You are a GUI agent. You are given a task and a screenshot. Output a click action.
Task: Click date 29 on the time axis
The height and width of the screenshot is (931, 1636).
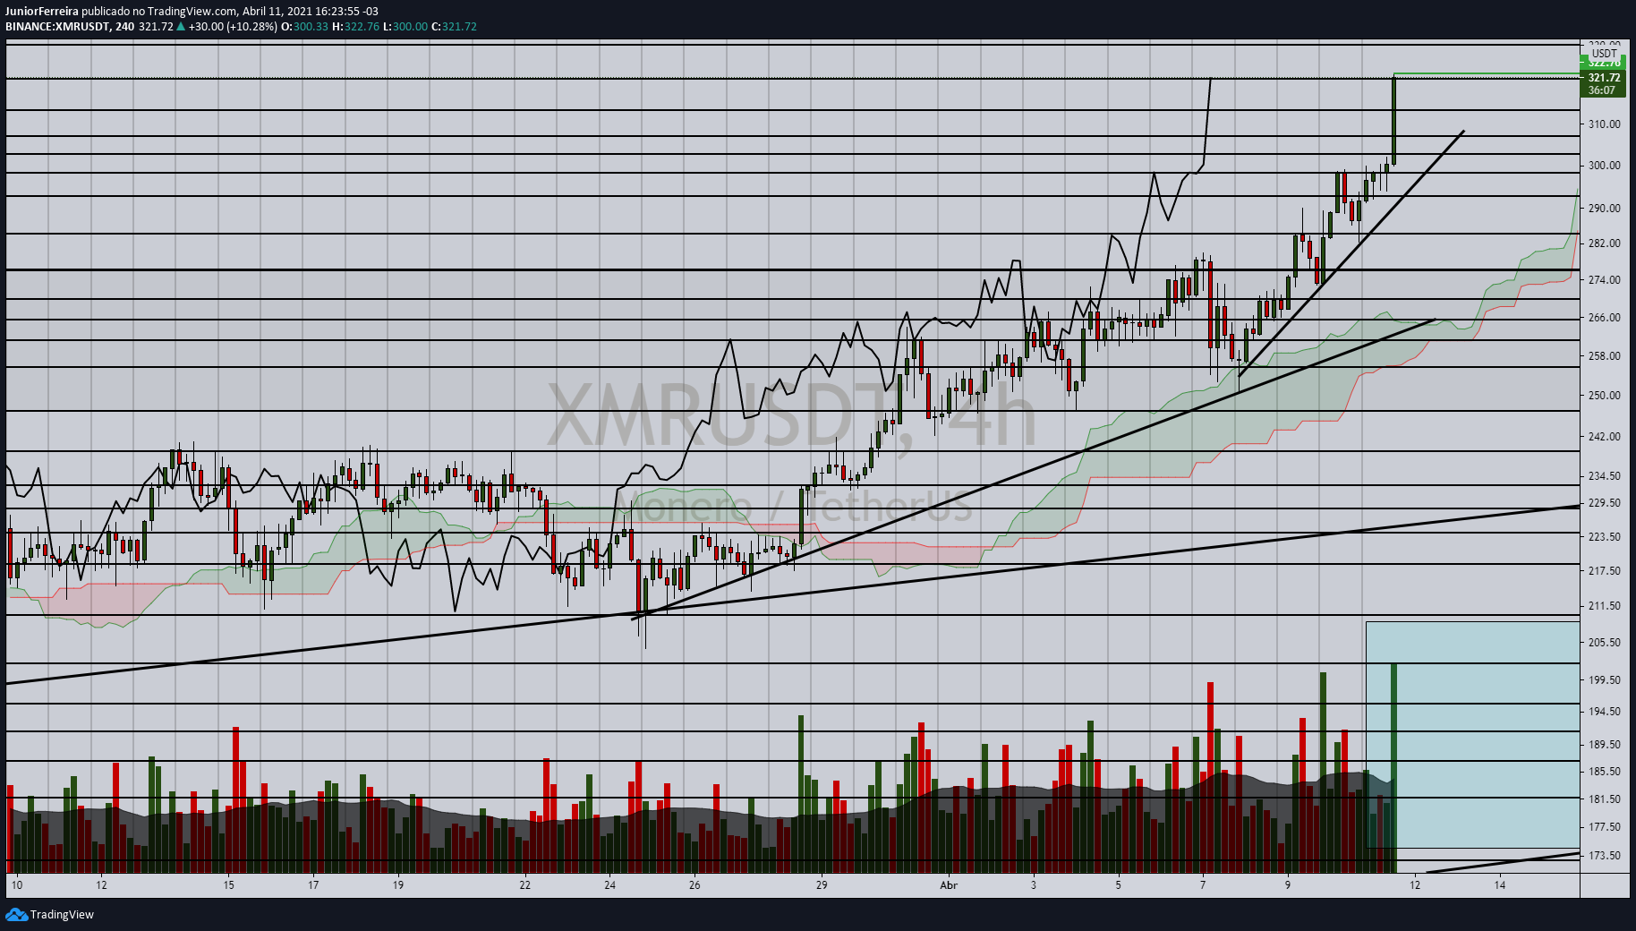822,885
